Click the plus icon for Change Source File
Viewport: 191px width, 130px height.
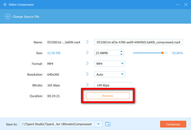tap(8, 17)
